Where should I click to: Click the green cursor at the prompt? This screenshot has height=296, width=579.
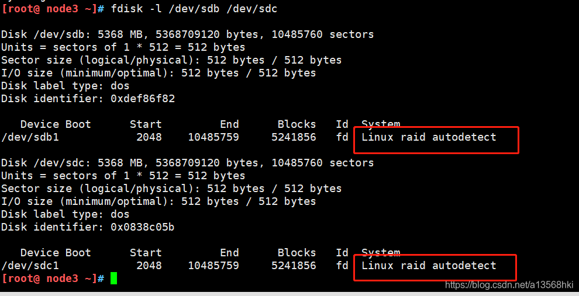point(113,278)
